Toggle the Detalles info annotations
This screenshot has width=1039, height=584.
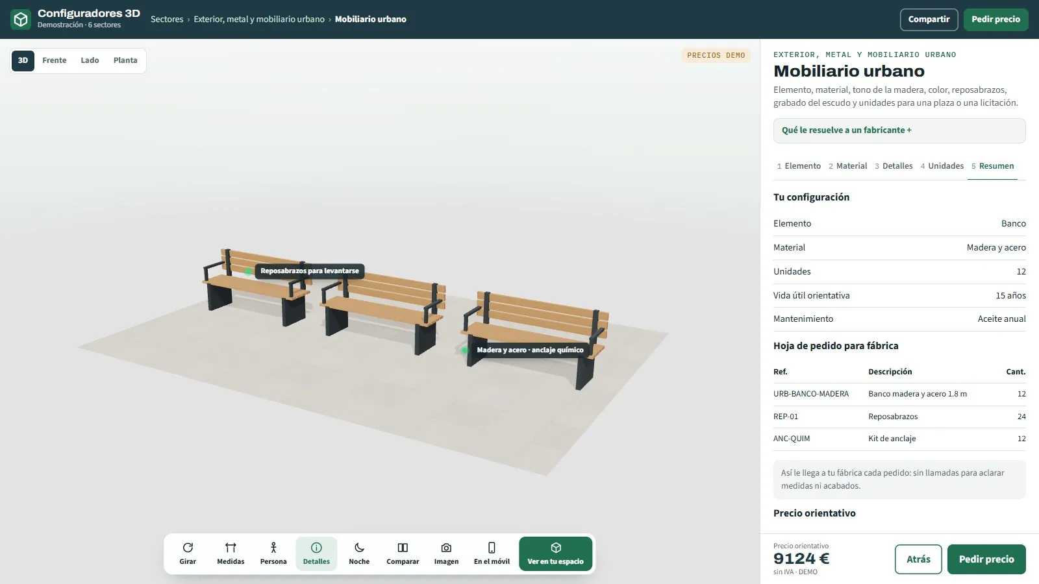coord(316,554)
